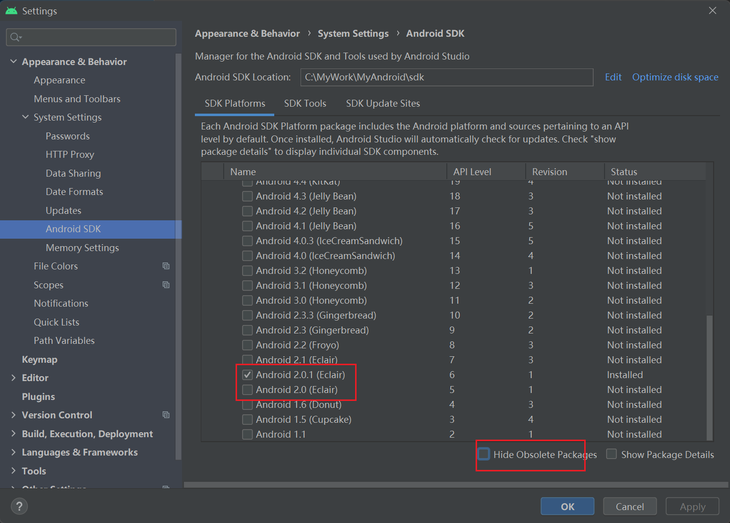This screenshot has height=523, width=730.
Task: Collapse the Appearance & Behavior tree node
Action: click(13, 62)
